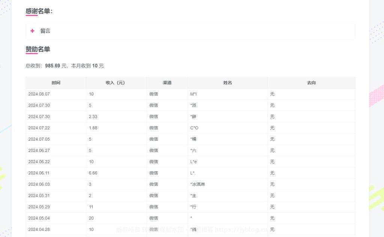Select the 收入（元） column header
Viewport: 384px width, 237px height.
[x=116, y=82]
